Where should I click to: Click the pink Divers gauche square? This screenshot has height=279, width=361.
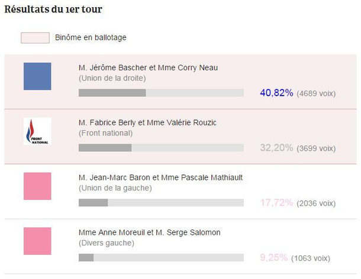37,241
